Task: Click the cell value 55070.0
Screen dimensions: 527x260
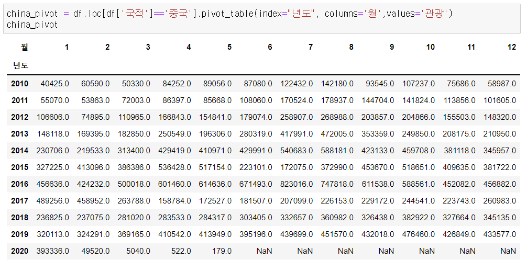Action: (55, 100)
